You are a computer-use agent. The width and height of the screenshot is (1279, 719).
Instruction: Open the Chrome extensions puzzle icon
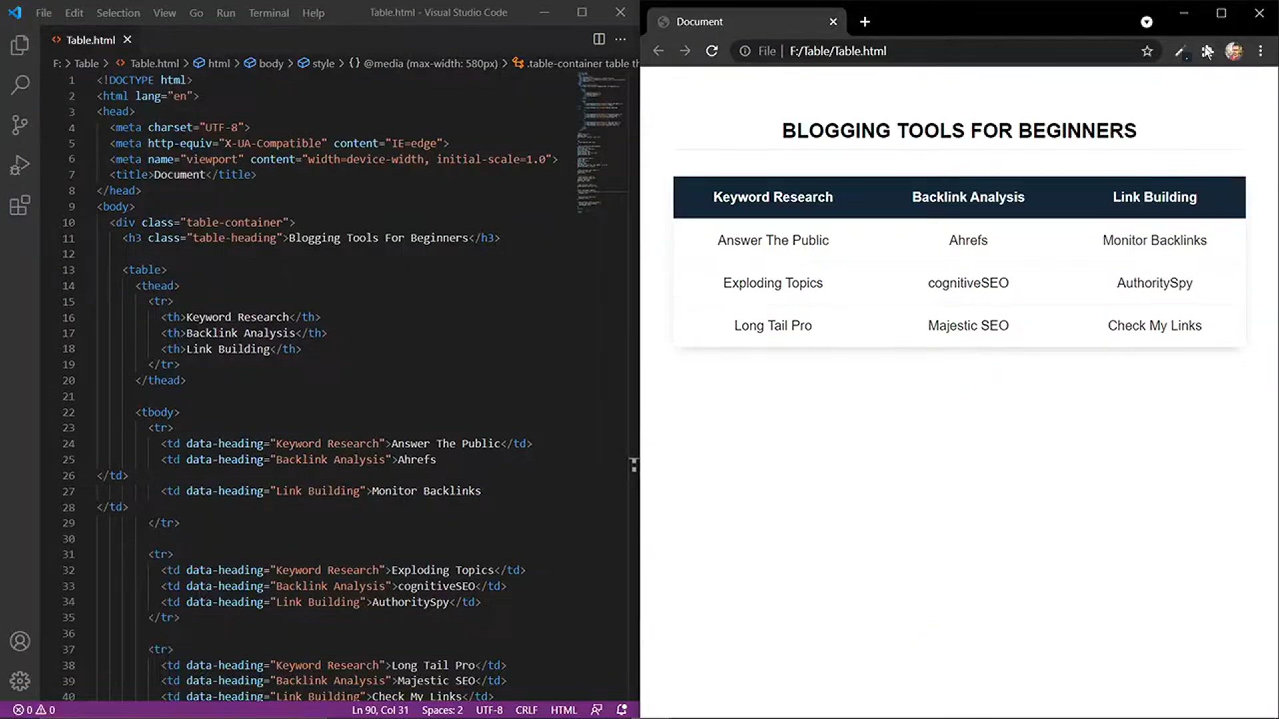[x=1207, y=51]
